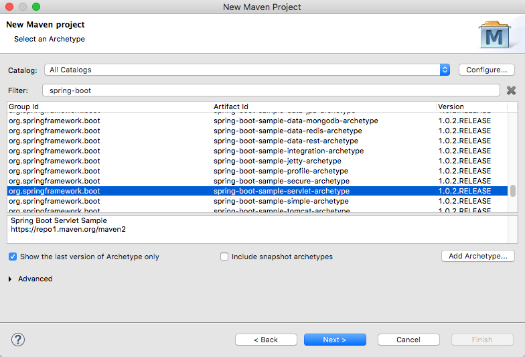
Task: Open the Catalog dropdown showing All Catalogs
Action: coord(246,70)
